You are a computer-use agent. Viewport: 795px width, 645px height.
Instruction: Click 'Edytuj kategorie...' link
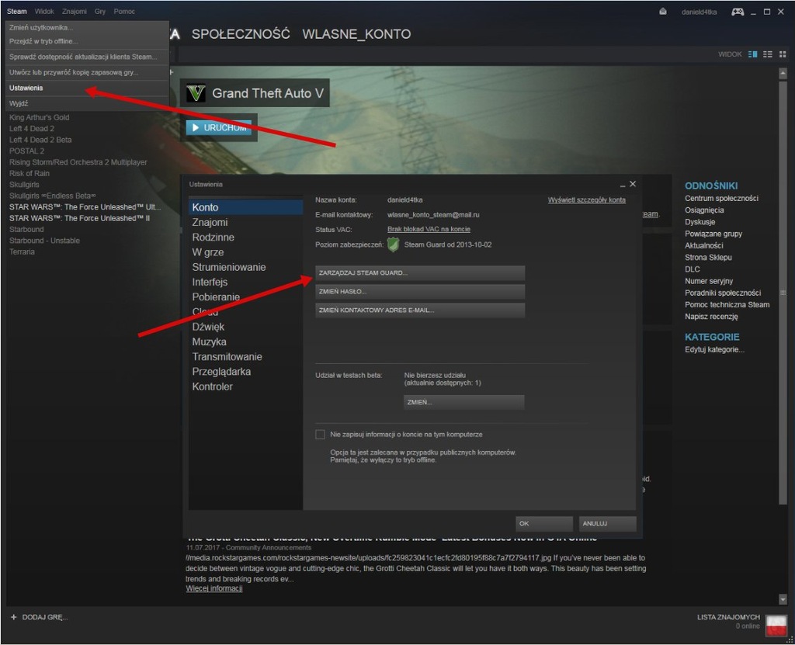click(714, 350)
